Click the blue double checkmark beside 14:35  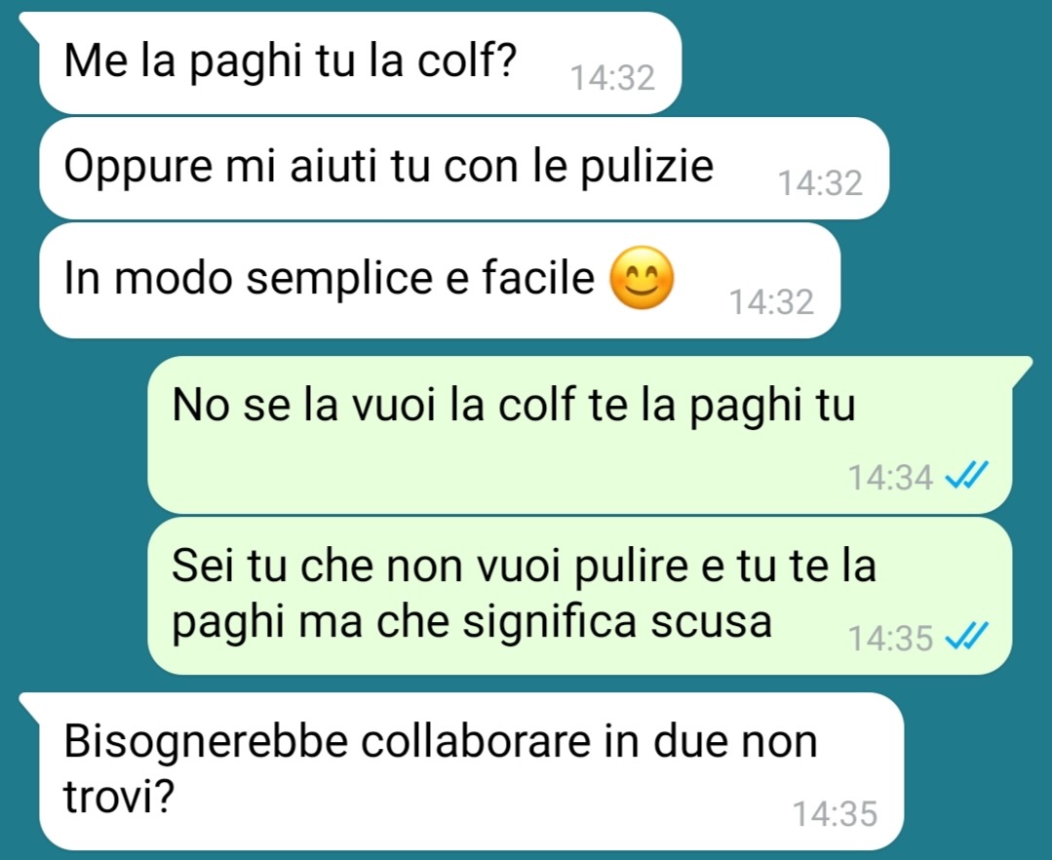coord(966,637)
